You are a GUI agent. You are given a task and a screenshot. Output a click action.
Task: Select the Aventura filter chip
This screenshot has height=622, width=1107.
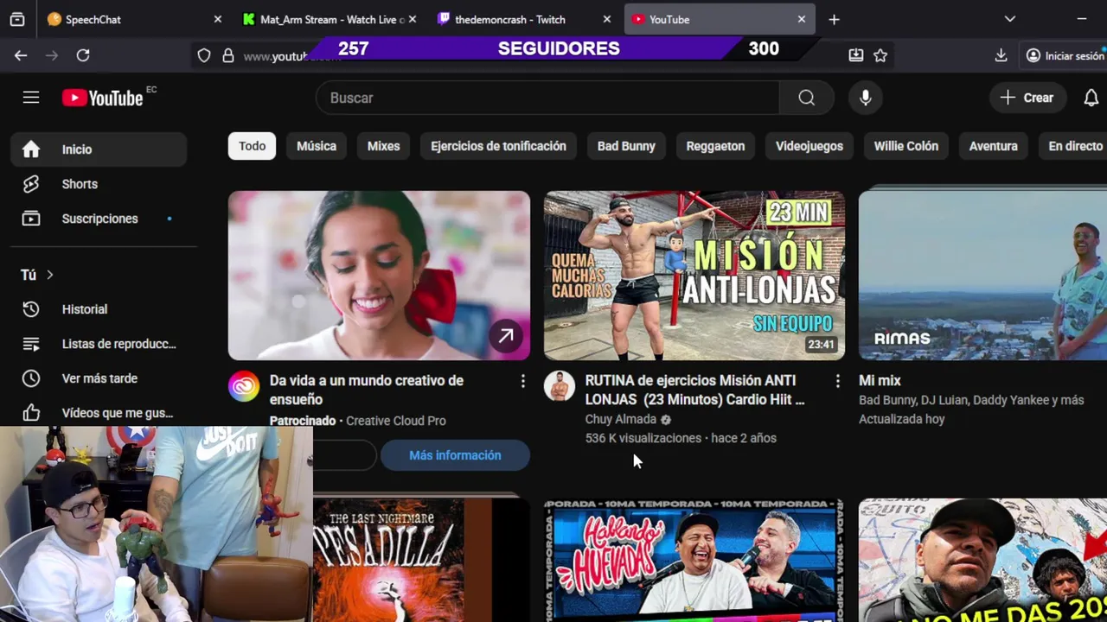coord(993,146)
